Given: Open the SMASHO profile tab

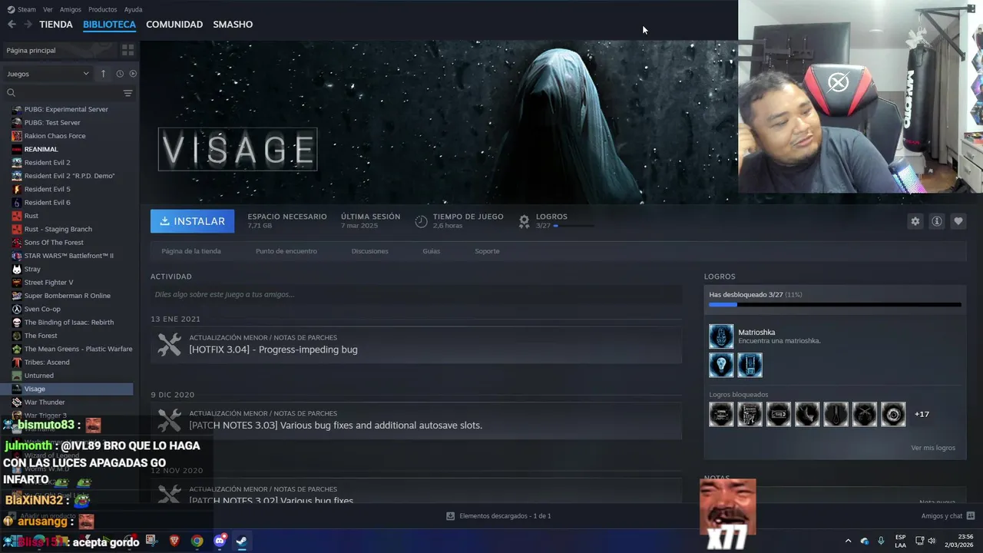Looking at the screenshot, I should [233, 25].
